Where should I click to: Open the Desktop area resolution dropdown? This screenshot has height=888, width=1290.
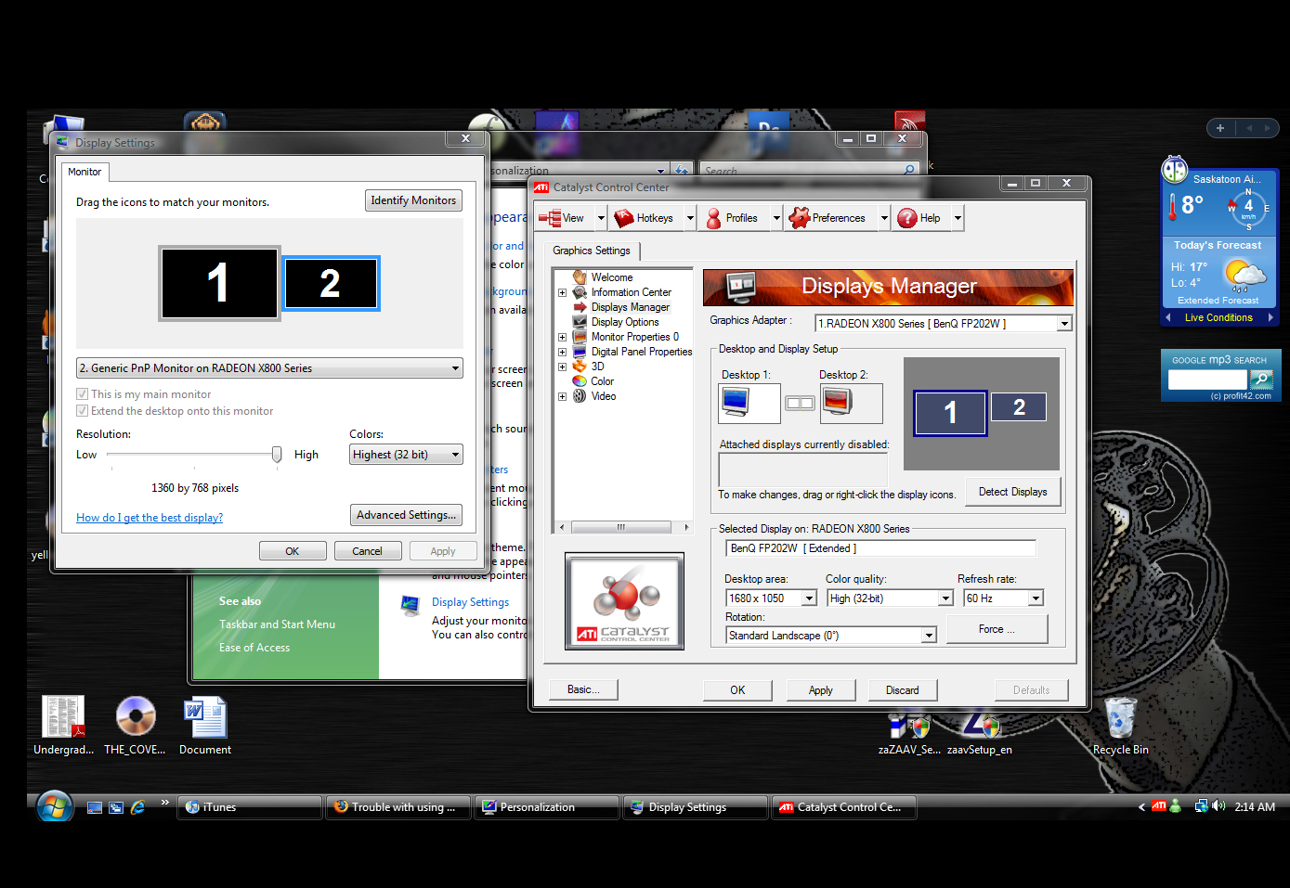(x=809, y=598)
